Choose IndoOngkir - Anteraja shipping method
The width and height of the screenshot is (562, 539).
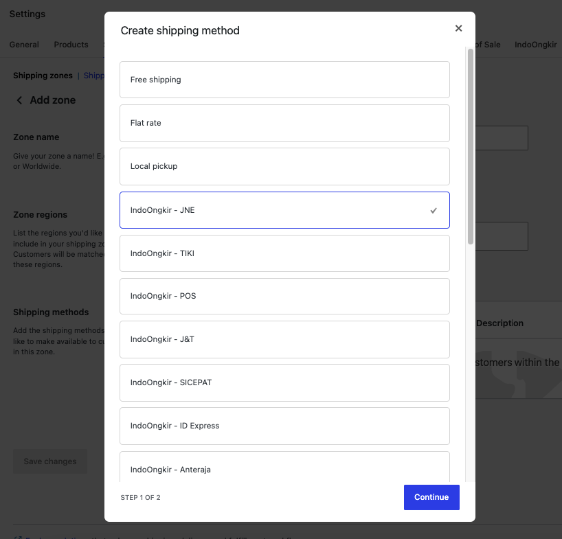click(x=284, y=467)
